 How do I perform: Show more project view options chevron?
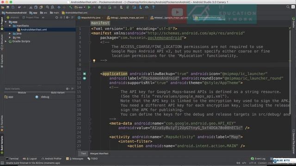click(43, 18)
